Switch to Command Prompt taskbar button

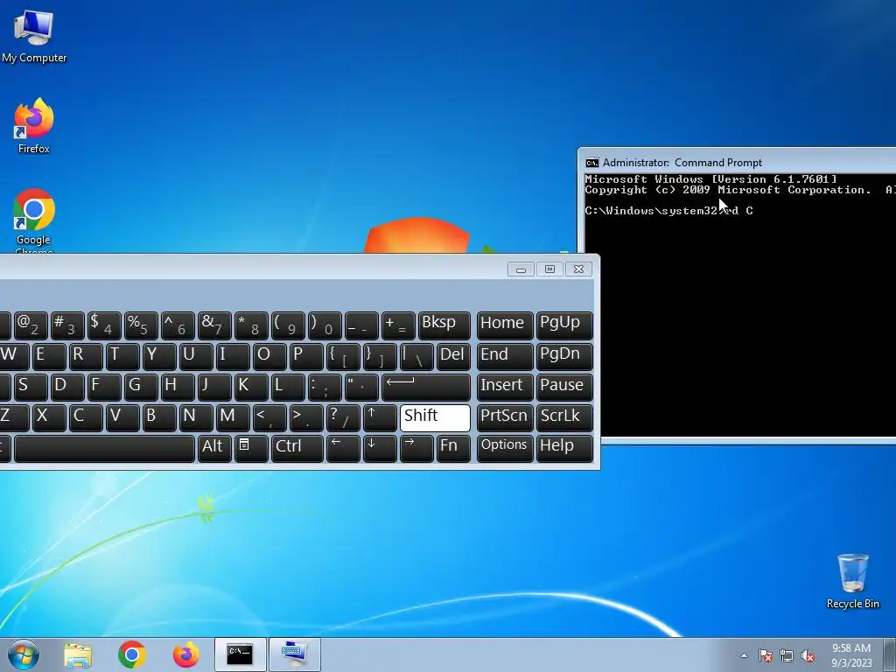pyautogui.click(x=240, y=654)
